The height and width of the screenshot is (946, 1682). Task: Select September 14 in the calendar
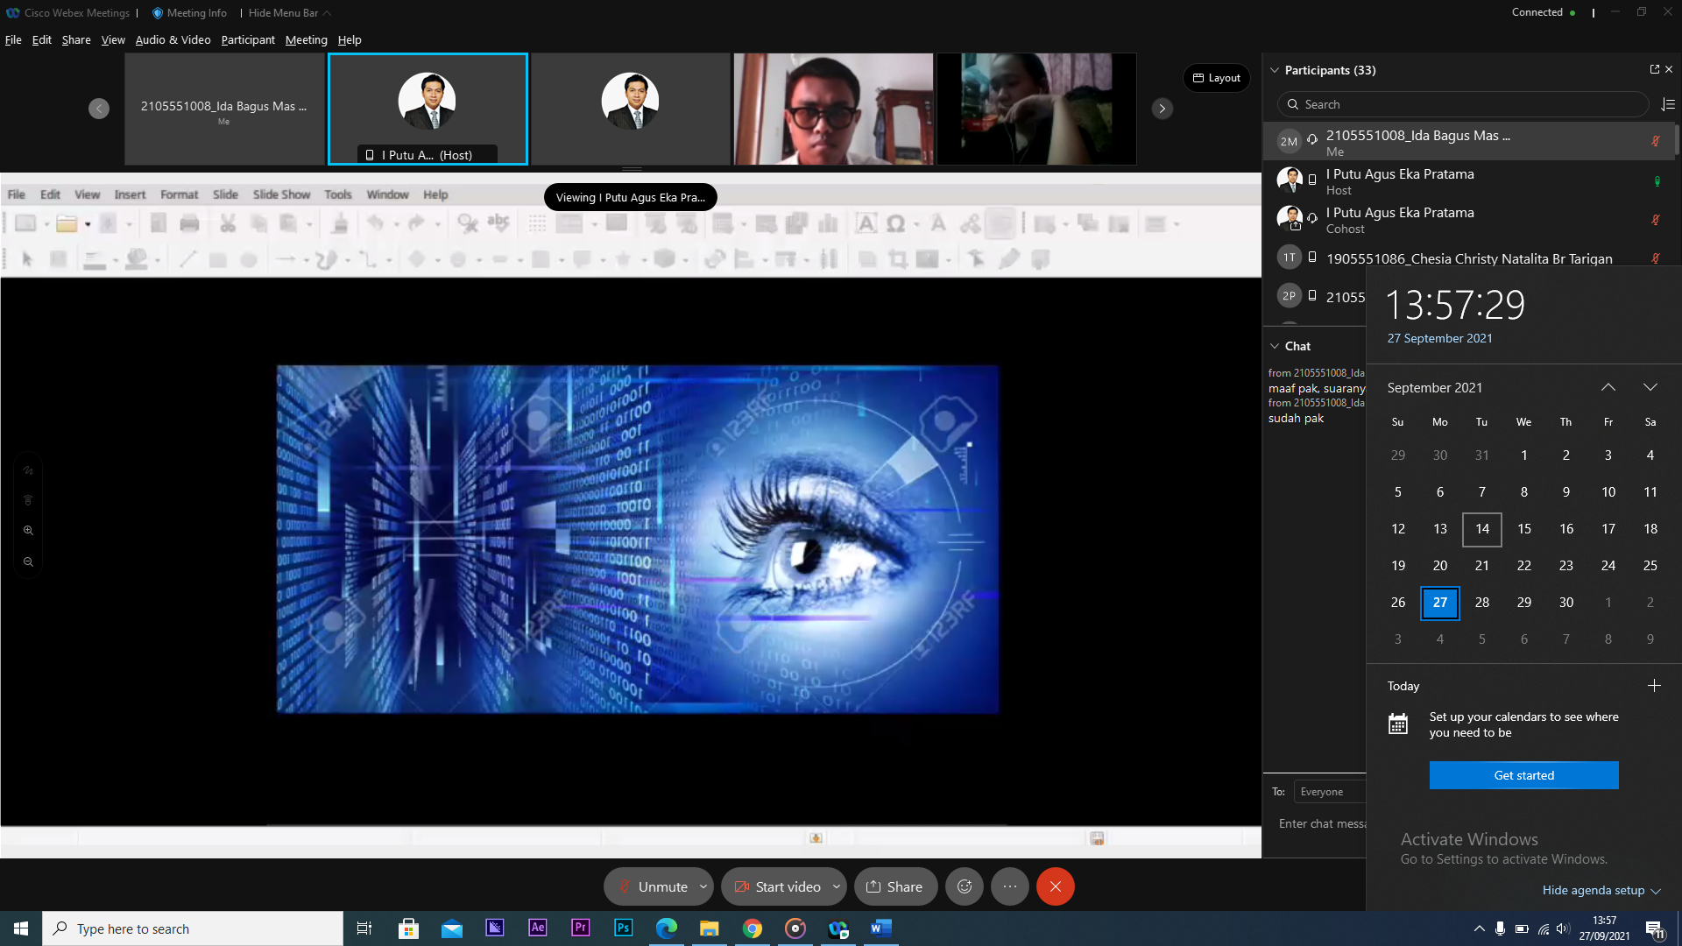coord(1482,529)
